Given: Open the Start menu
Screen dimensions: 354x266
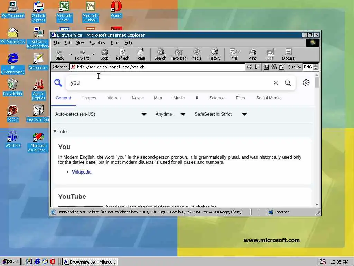Looking at the screenshot, I should 11,262.
